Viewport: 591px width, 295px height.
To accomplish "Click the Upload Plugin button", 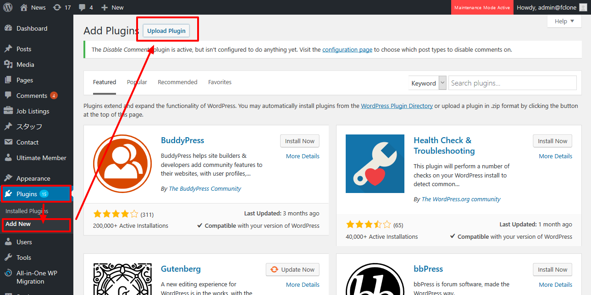I will click(x=166, y=31).
